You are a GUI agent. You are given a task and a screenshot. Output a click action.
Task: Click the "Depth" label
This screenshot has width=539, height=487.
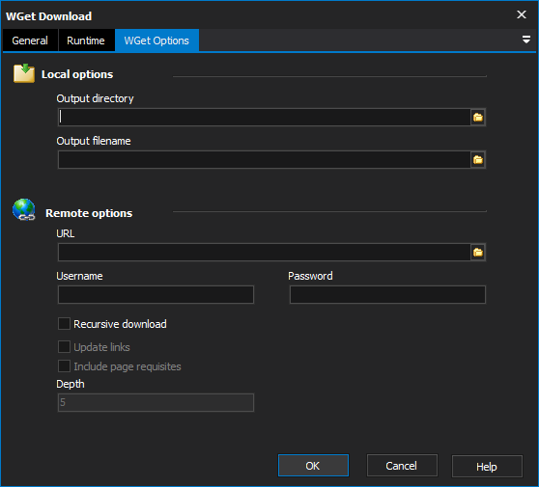[71, 384]
